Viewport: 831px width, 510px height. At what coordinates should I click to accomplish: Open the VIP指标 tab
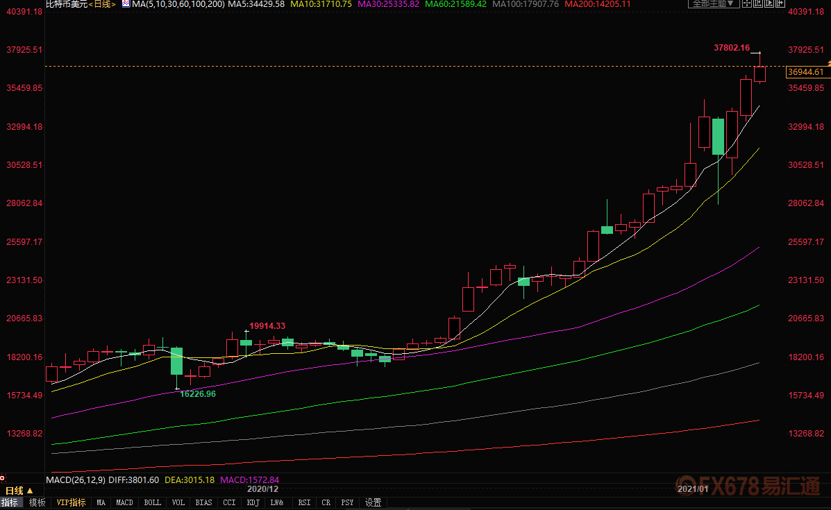click(x=71, y=502)
